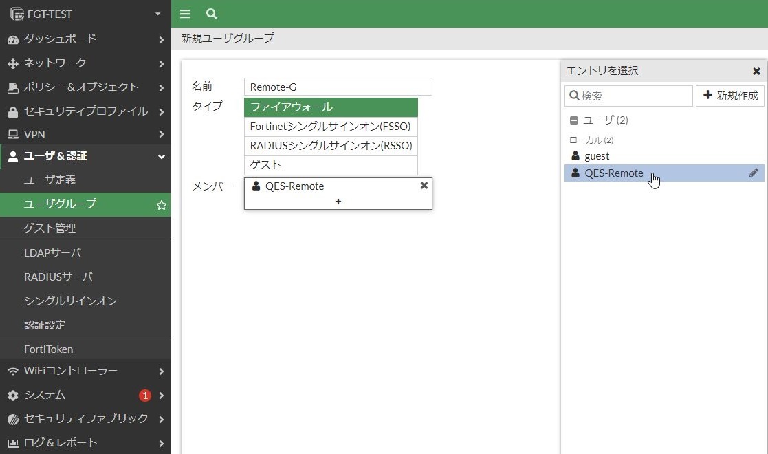Expand the ダッシュボード chevron
Image resolution: width=768 pixels, height=454 pixels.
click(161, 40)
